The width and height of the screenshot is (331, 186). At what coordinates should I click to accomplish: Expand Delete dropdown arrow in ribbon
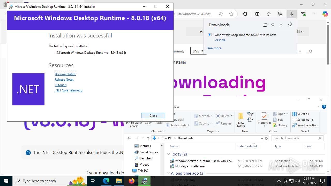[231, 116]
